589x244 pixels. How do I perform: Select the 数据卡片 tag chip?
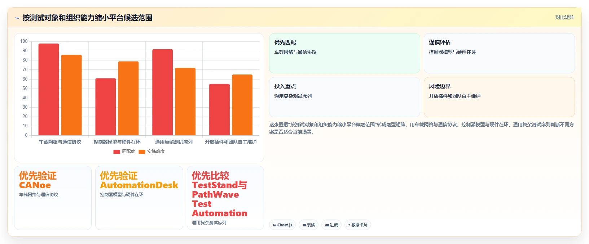pos(357,225)
